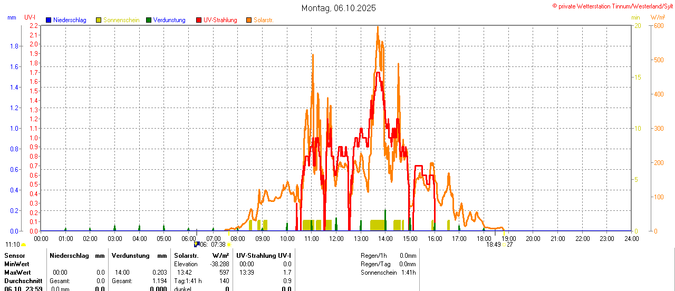Select the Verdunstung legend label

tap(169, 20)
